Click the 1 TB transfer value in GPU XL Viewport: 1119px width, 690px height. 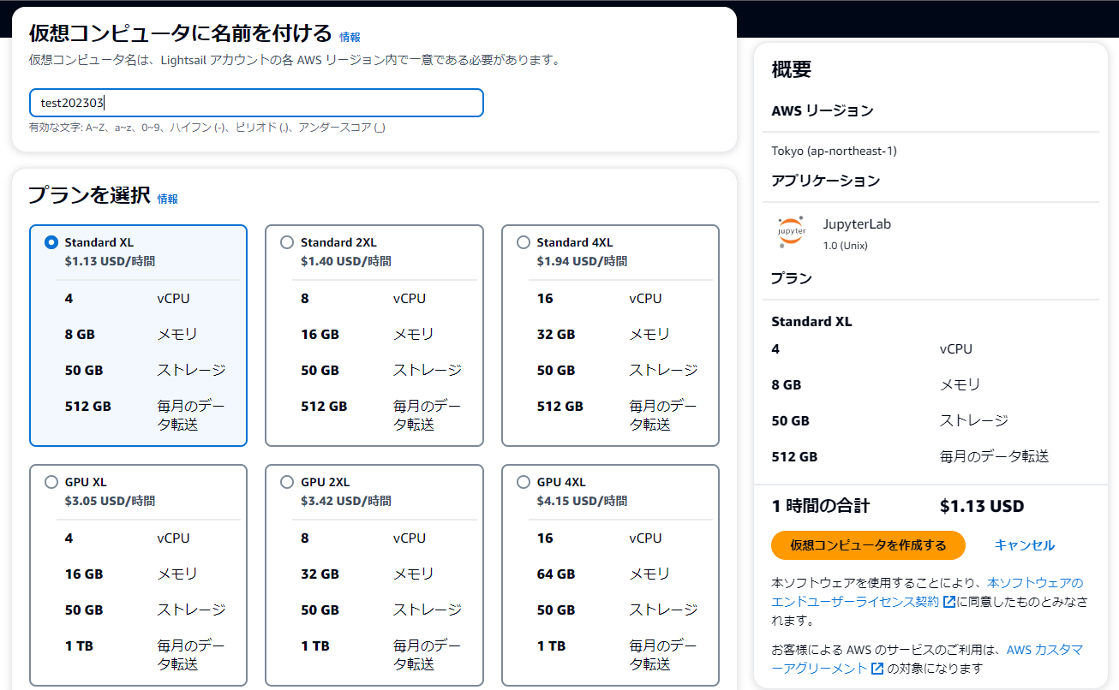[79, 645]
